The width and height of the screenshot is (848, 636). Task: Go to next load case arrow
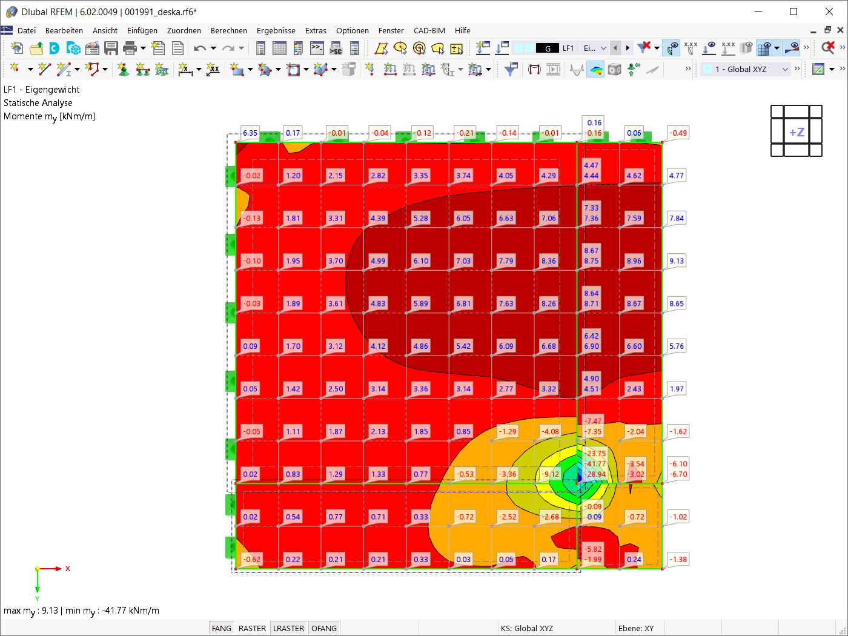(x=628, y=48)
